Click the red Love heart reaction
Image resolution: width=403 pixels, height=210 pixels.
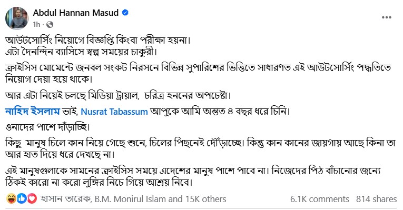[x=32, y=199]
